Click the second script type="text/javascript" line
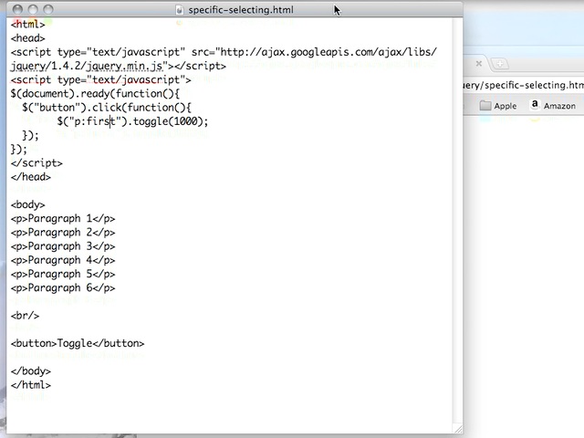Image resolution: width=584 pixels, height=438 pixels. click(x=100, y=79)
